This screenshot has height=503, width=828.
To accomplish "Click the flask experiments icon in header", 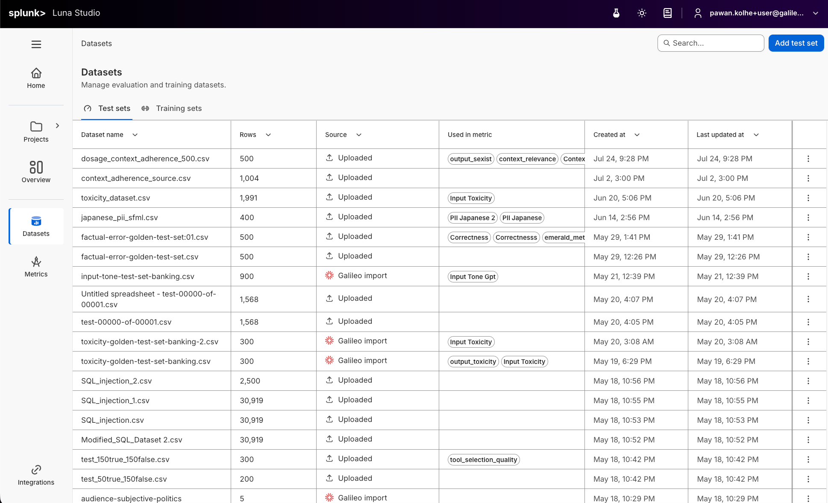I will click(616, 13).
